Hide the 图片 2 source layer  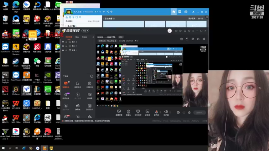pos(63,46)
